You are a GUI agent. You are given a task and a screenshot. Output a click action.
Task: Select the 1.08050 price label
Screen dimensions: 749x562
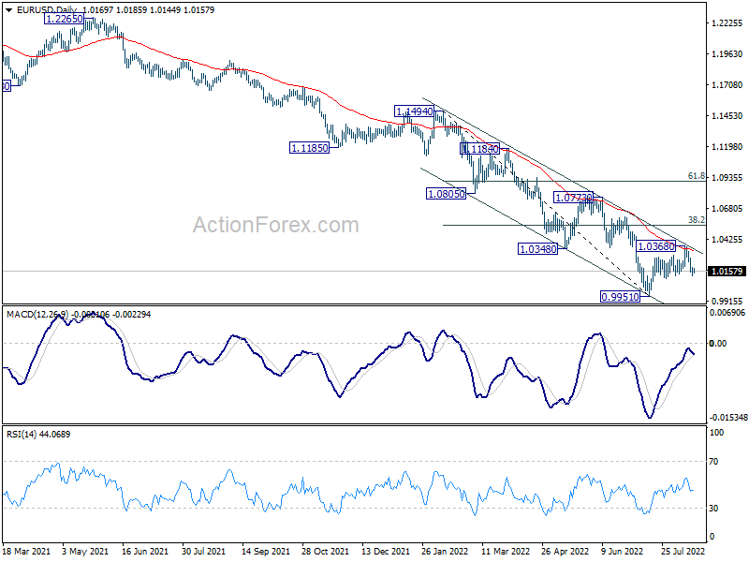coord(446,194)
